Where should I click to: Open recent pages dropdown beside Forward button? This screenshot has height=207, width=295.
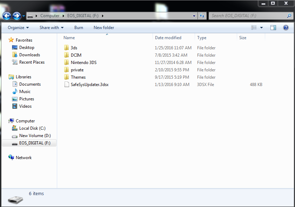coord(24,16)
